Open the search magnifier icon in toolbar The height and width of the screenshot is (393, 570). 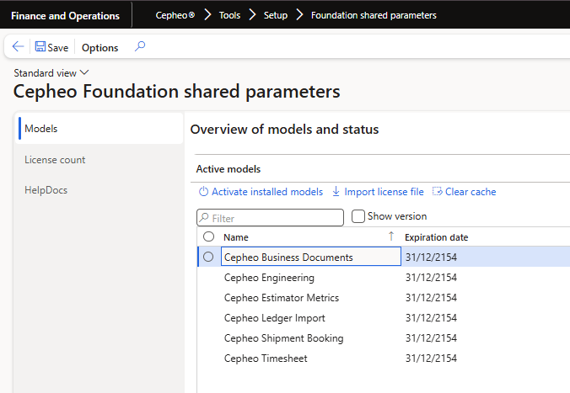140,46
